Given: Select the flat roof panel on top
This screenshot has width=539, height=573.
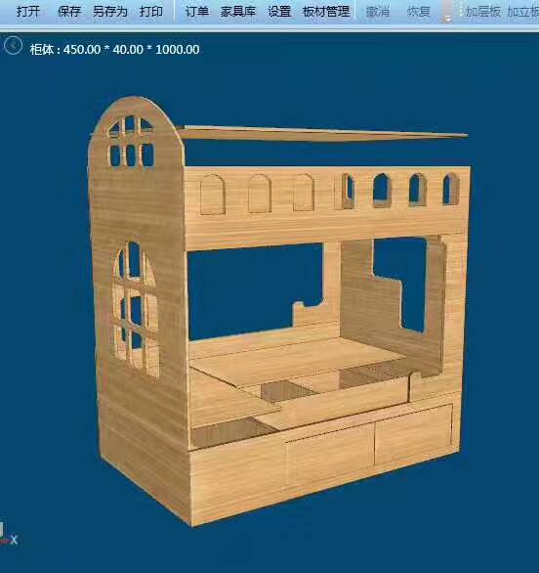Looking at the screenshot, I should click(323, 134).
